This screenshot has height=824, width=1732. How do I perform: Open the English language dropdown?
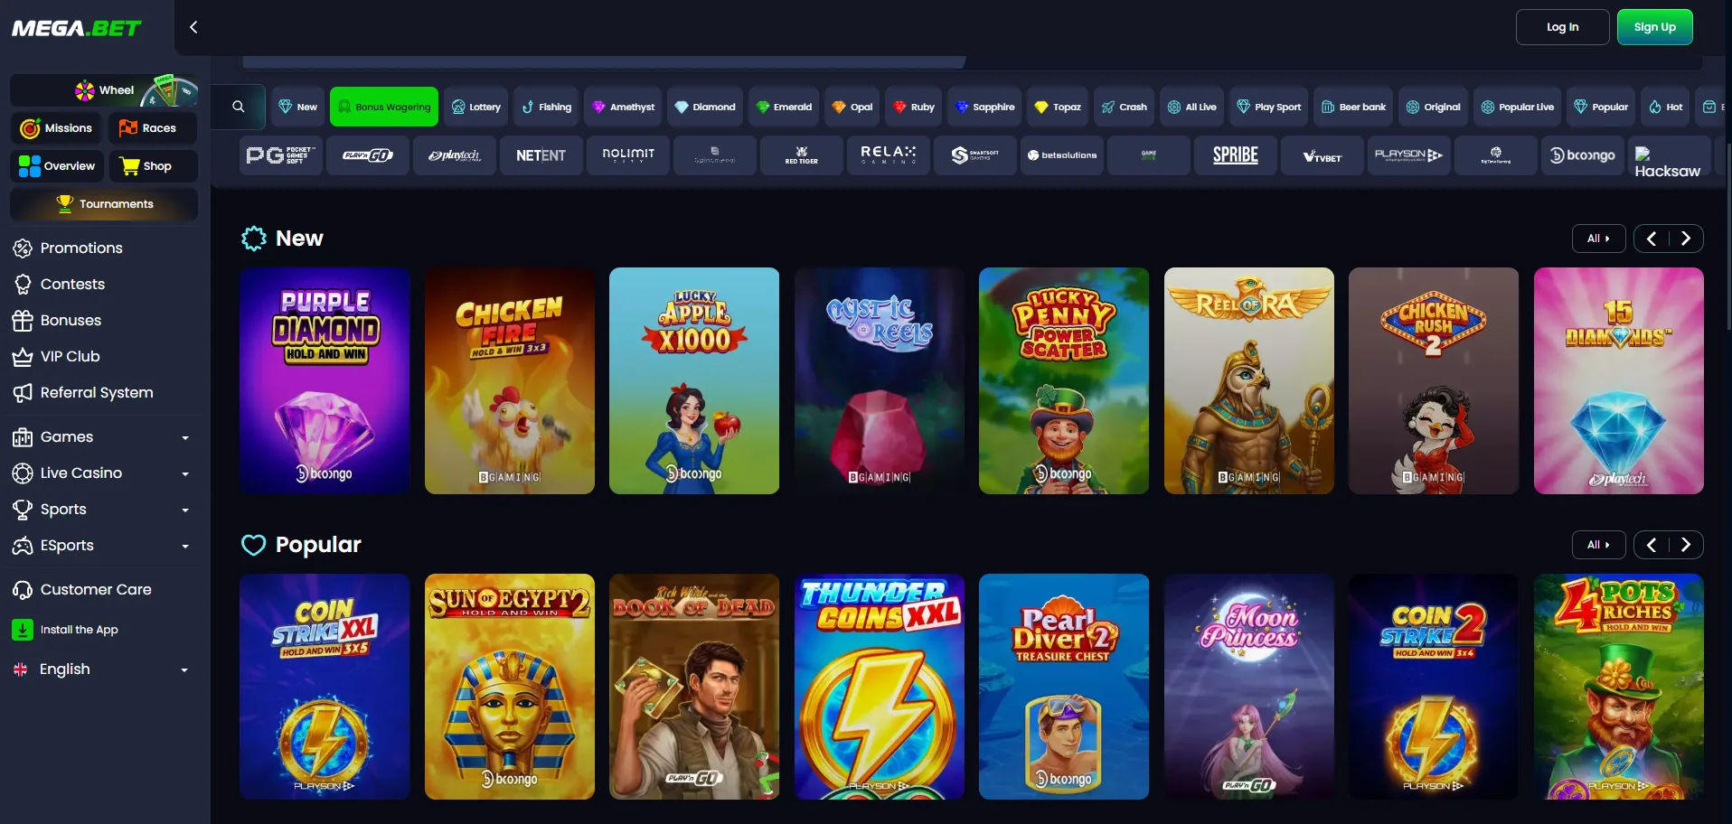(100, 669)
